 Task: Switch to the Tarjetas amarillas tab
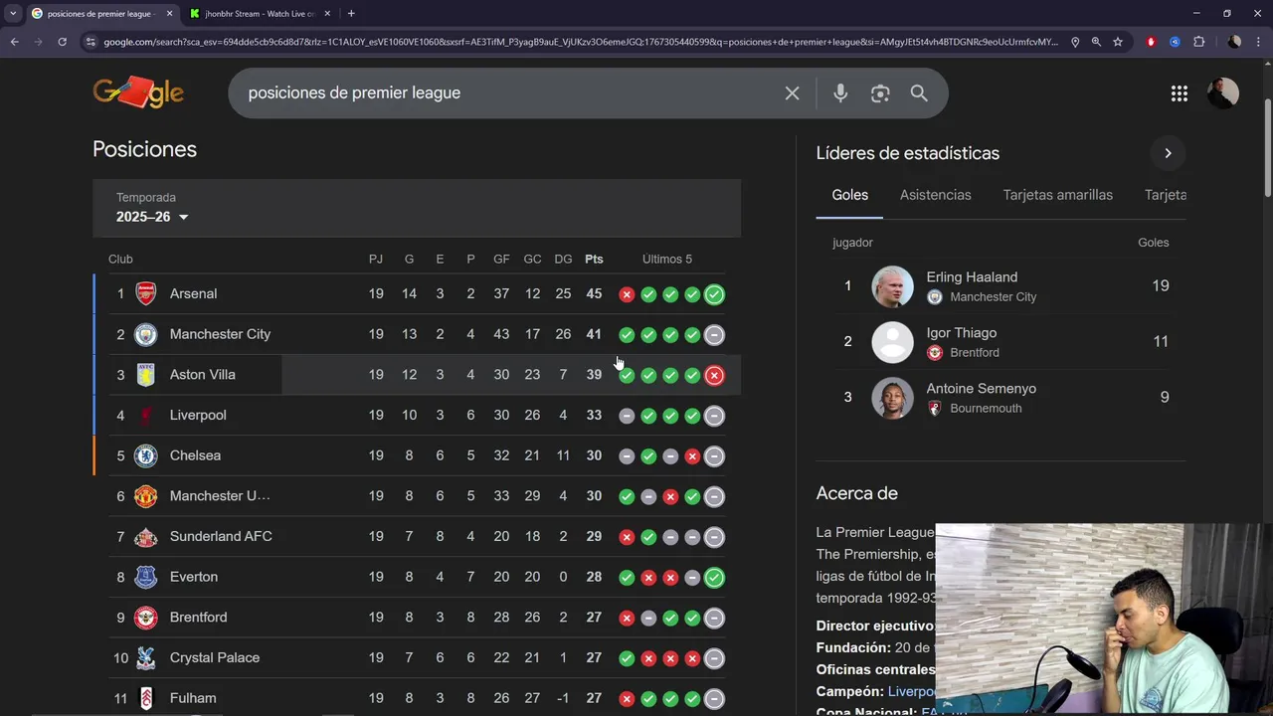[x=1058, y=195]
